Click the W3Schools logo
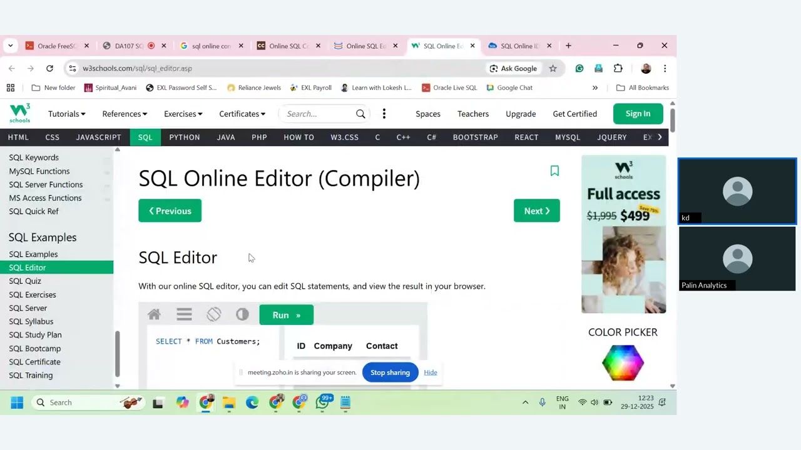The image size is (801, 450). click(x=20, y=113)
